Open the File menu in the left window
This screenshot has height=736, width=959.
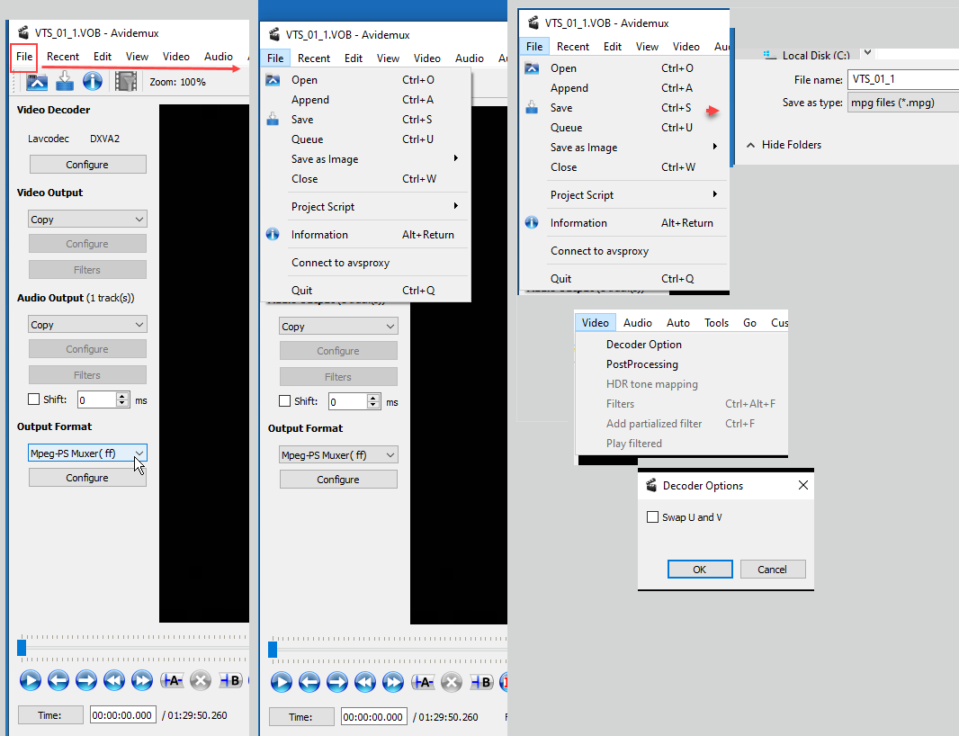point(24,57)
